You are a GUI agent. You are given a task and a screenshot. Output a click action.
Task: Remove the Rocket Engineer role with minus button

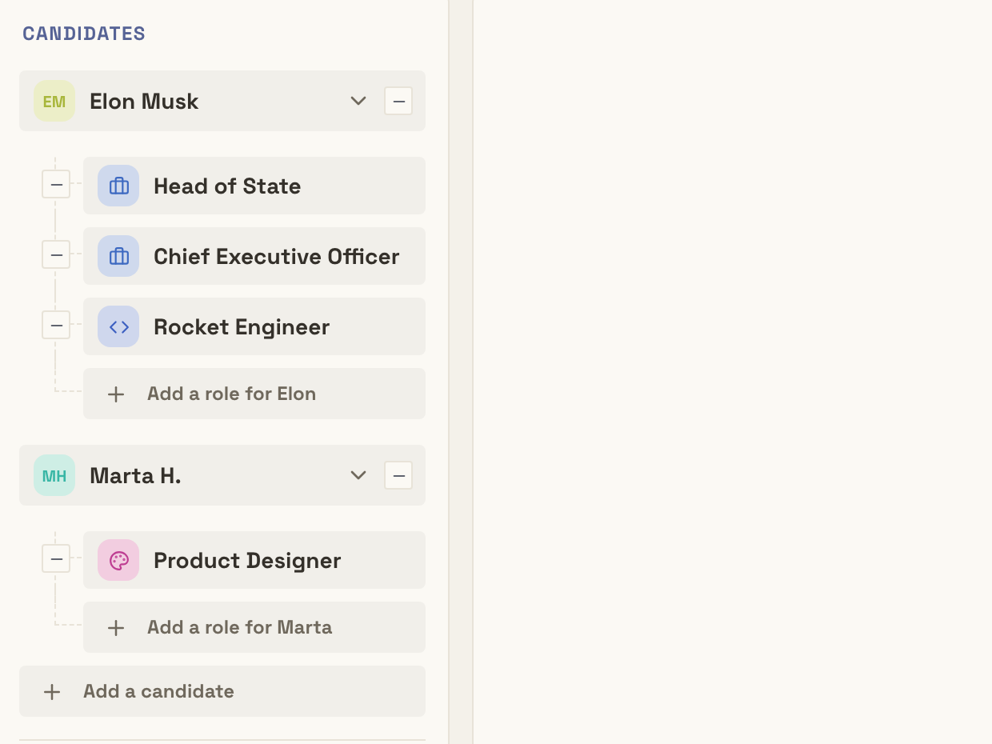56,326
